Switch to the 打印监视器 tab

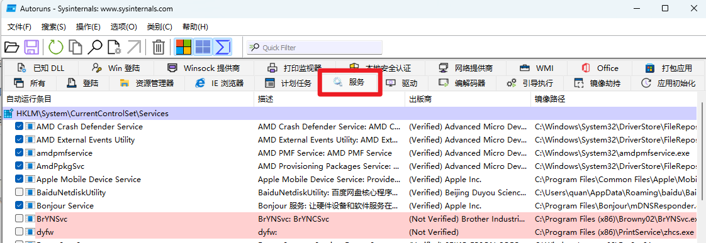pos(294,68)
